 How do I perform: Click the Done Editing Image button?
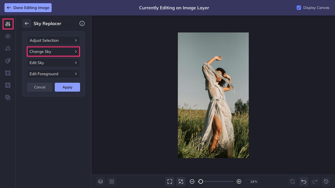coord(28,8)
